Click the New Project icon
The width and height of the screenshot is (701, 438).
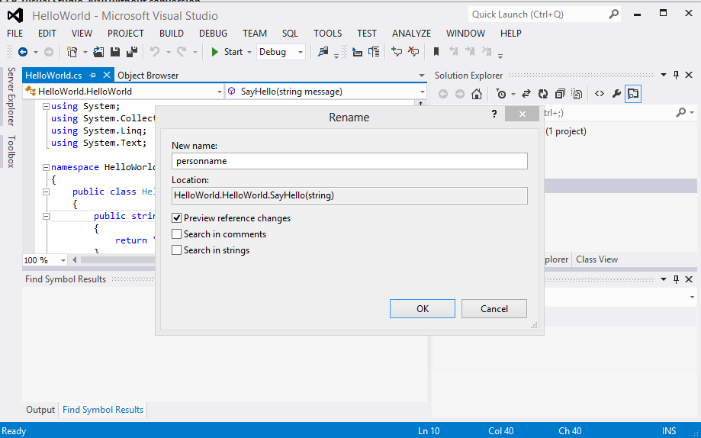[x=72, y=52]
